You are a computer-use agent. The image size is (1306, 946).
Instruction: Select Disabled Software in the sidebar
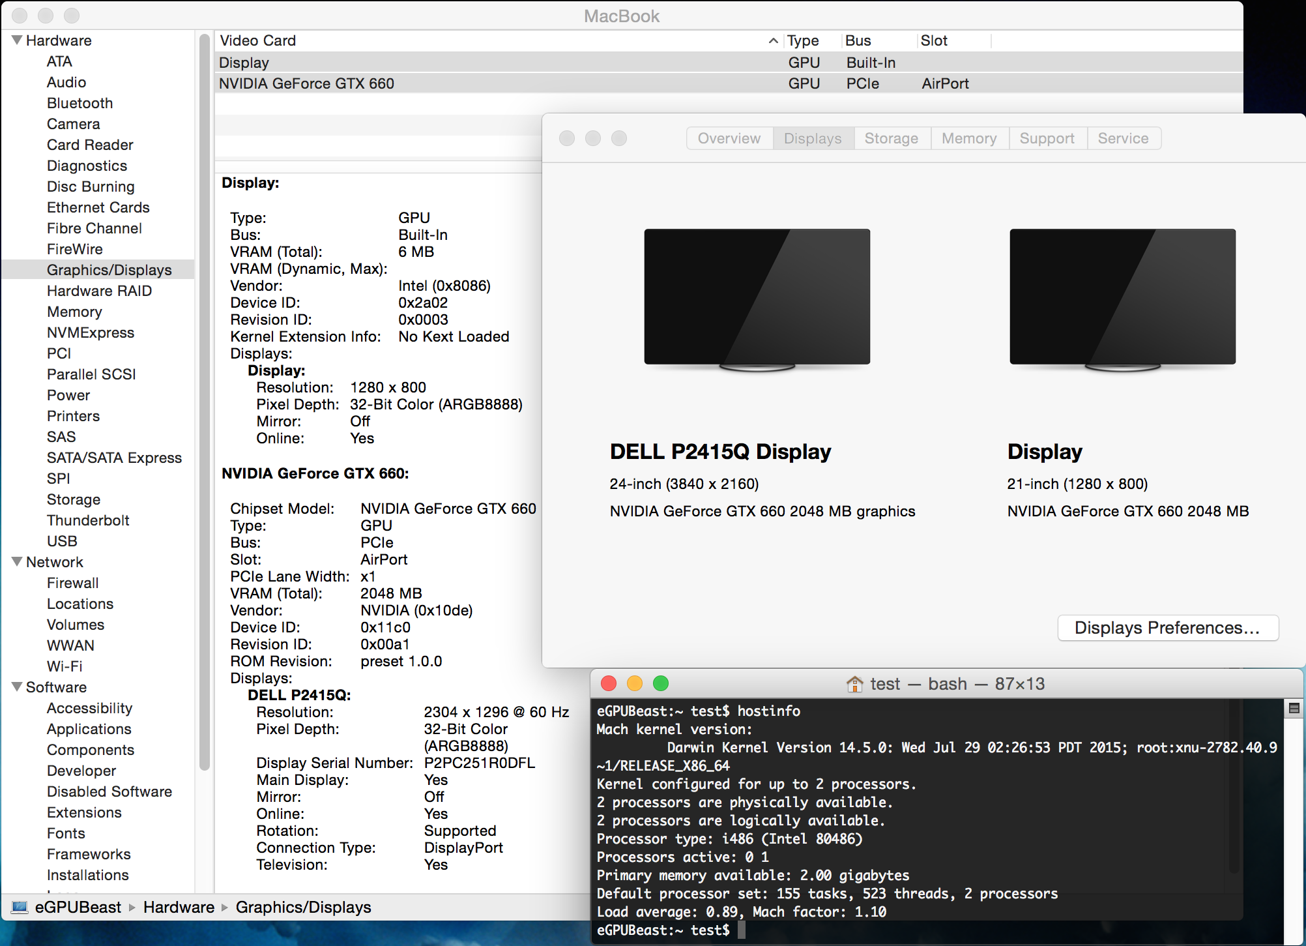(109, 791)
